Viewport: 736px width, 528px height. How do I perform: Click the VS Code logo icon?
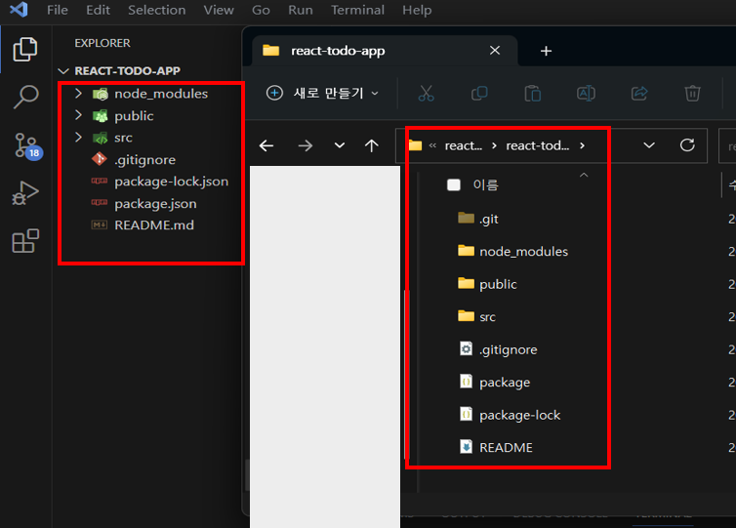[19, 10]
